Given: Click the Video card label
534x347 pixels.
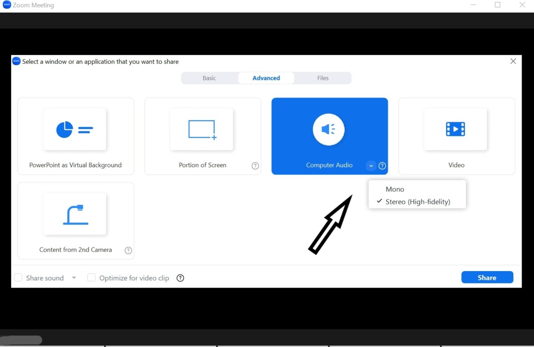Looking at the screenshot, I should 457,165.
